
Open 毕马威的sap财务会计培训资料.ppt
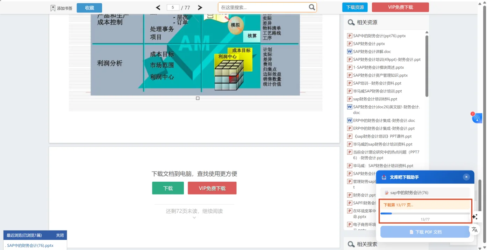point(383,144)
